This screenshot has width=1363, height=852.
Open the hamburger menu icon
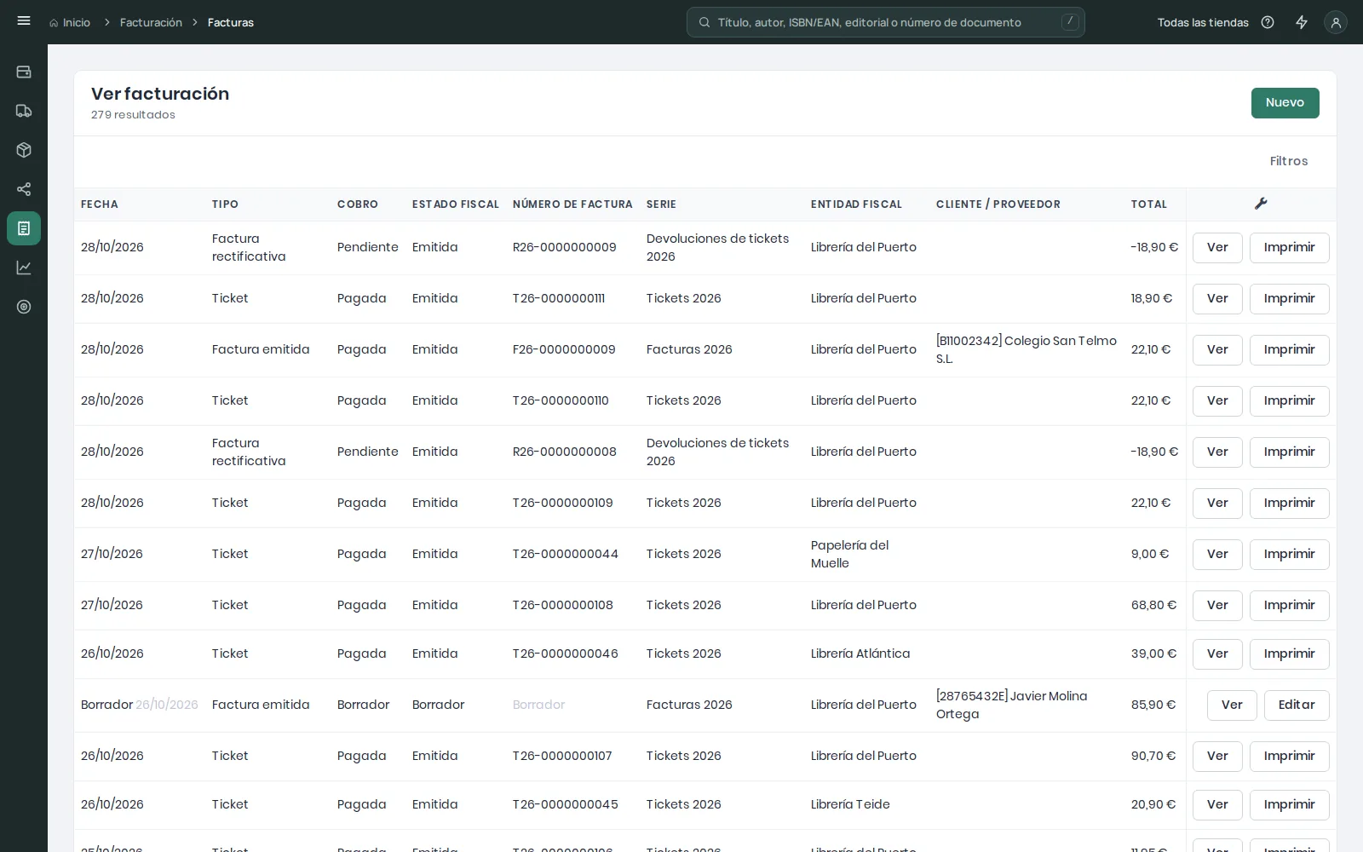(24, 21)
